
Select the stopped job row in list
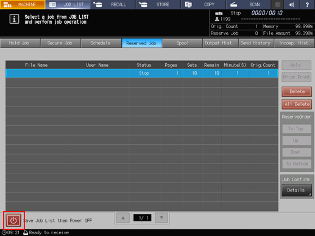point(142,73)
